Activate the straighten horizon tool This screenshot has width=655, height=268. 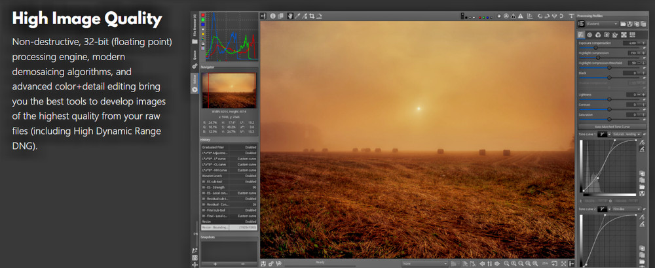[319, 16]
